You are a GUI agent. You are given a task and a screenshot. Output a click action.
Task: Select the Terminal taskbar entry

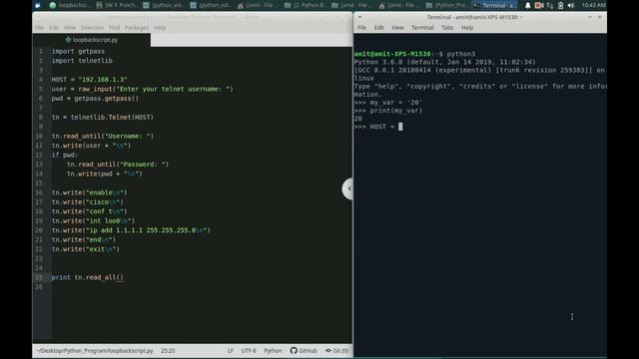tap(495, 5)
